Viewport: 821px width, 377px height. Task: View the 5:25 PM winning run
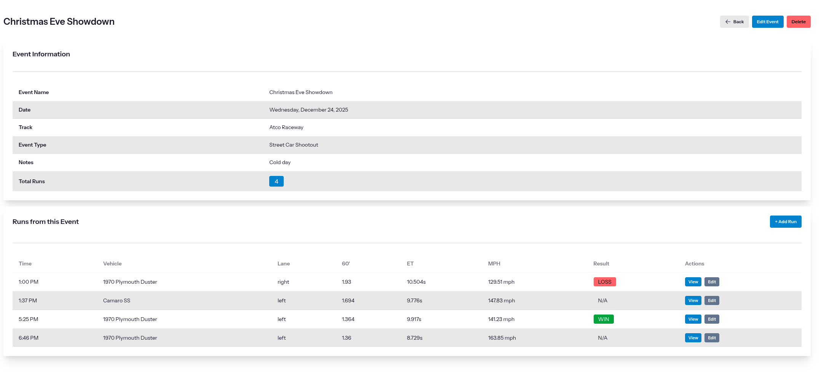(693, 319)
